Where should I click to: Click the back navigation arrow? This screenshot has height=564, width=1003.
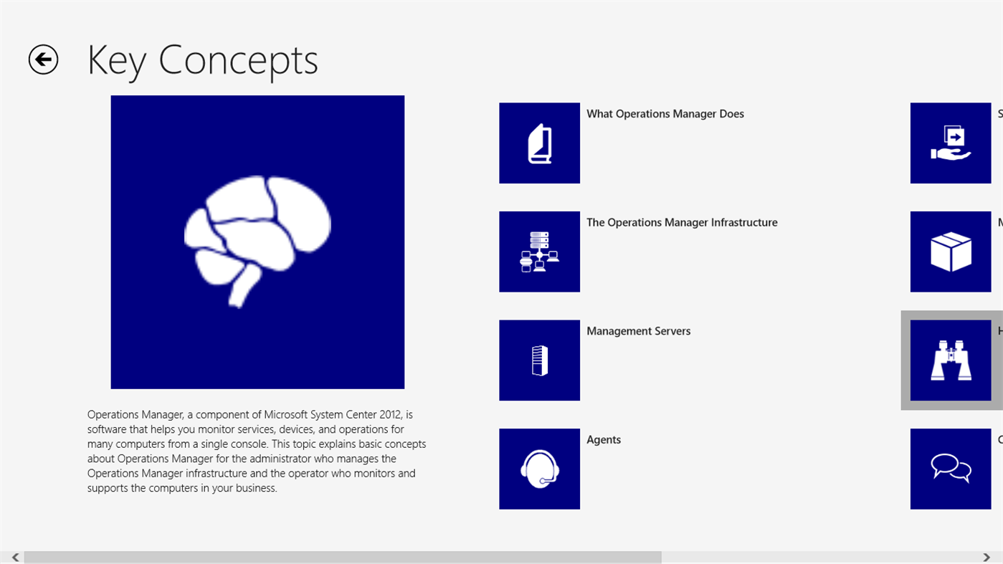[x=43, y=59]
